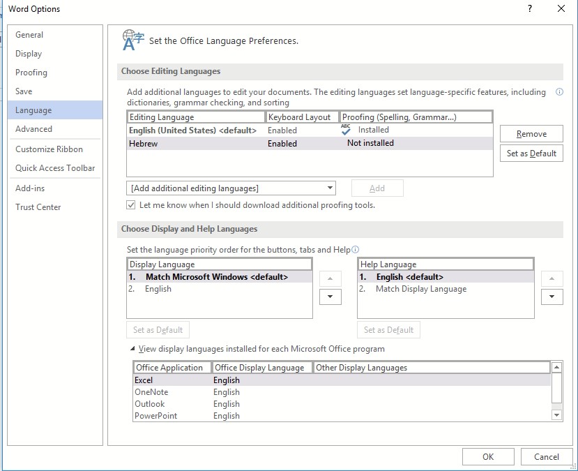Click the Other Display Languages column header
578x471 pixels.
pos(432,367)
